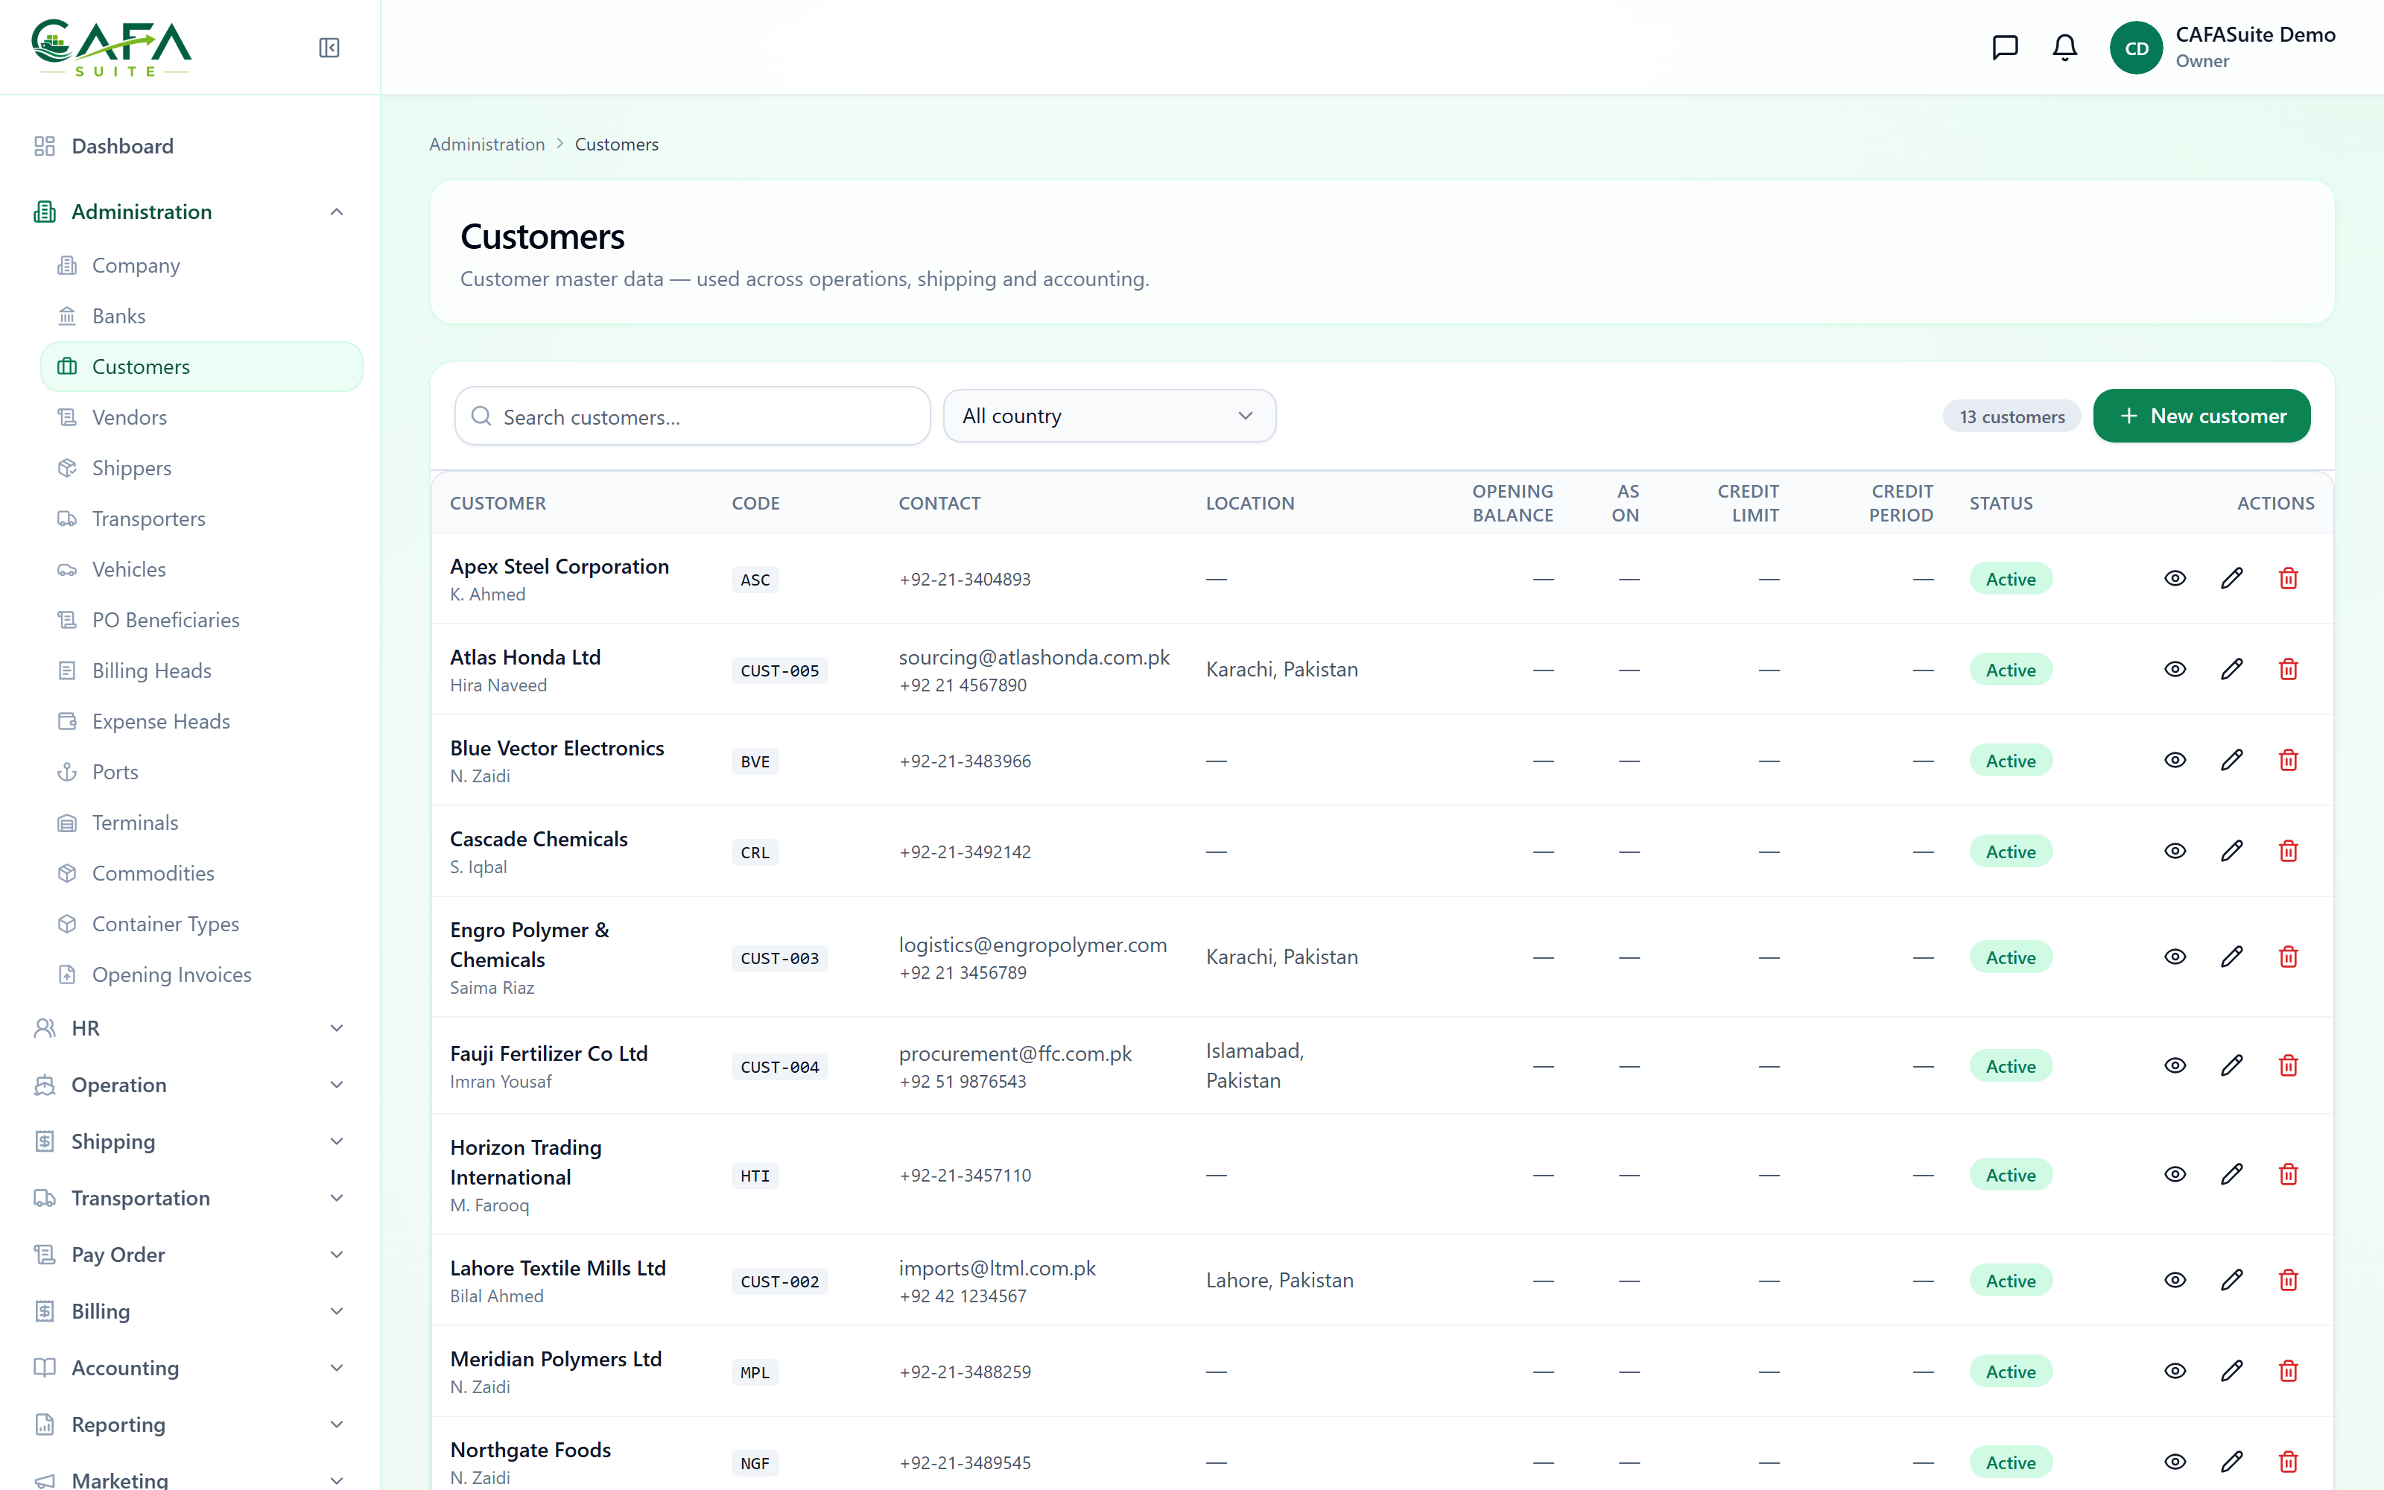Click Administration breadcrumb link
2384x1490 pixels.
pyautogui.click(x=486, y=144)
